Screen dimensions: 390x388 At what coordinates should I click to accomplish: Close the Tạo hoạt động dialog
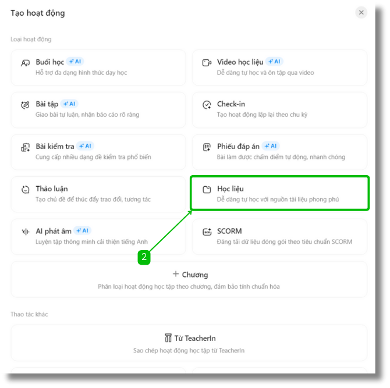pyautogui.click(x=361, y=12)
